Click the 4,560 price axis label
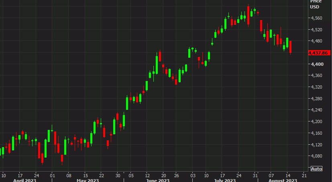Viewport: 332px width, 182px height. (x=317, y=18)
